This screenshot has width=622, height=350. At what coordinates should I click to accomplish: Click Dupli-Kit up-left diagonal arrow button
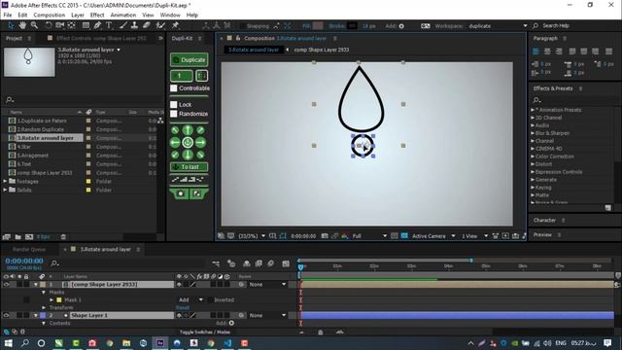coord(175,129)
